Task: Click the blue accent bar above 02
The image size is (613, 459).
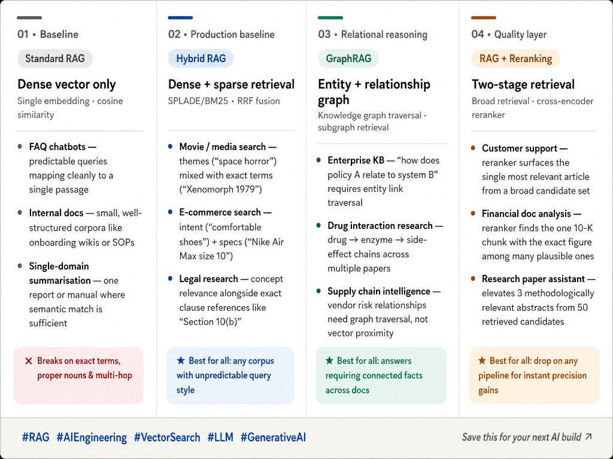Action: [180, 17]
